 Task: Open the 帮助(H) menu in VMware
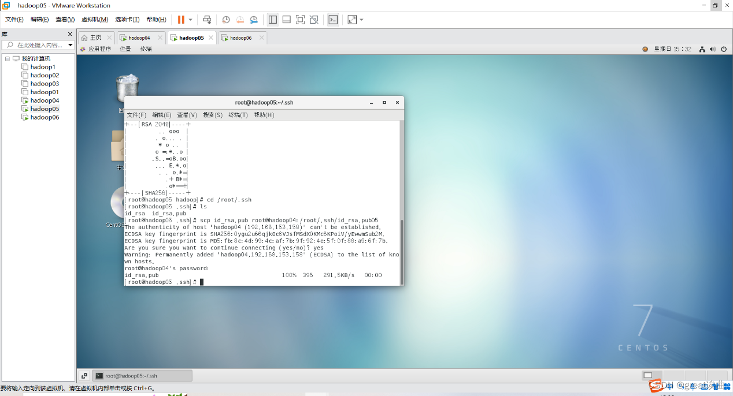coord(157,20)
